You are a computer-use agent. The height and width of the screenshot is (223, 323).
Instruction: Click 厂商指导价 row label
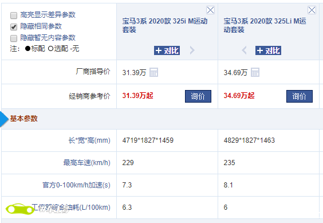(x=93, y=72)
